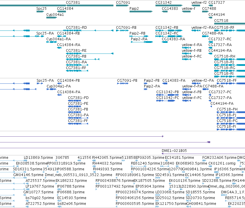Select transcript CG7381-RB
This screenshot has height=208, width=245.
[x=83, y=59]
